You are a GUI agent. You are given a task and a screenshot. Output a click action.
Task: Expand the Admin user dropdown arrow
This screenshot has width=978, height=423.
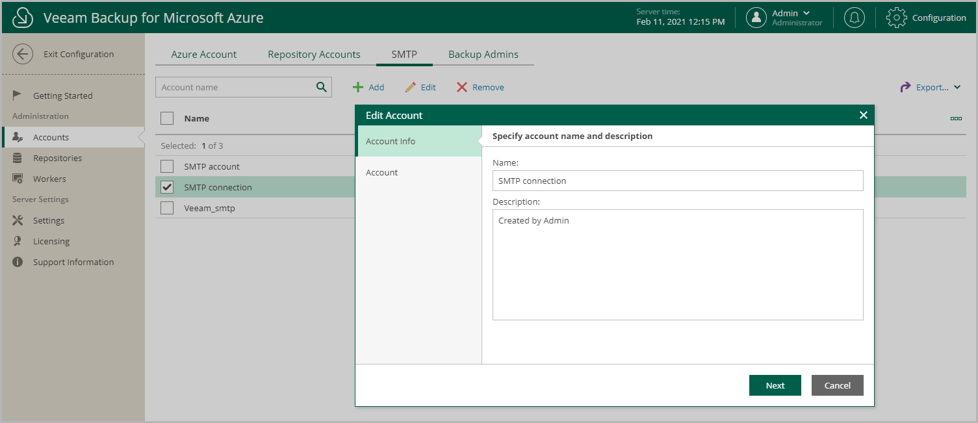pyautogui.click(x=807, y=13)
